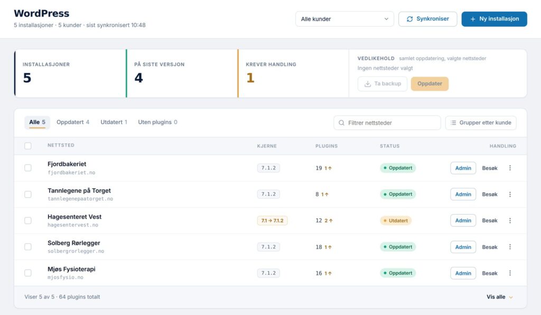The width and height of the screenshot is (541, 315).
Task: Check the Mjøs Fysioterapi checkbox
Action: point(28,273)
